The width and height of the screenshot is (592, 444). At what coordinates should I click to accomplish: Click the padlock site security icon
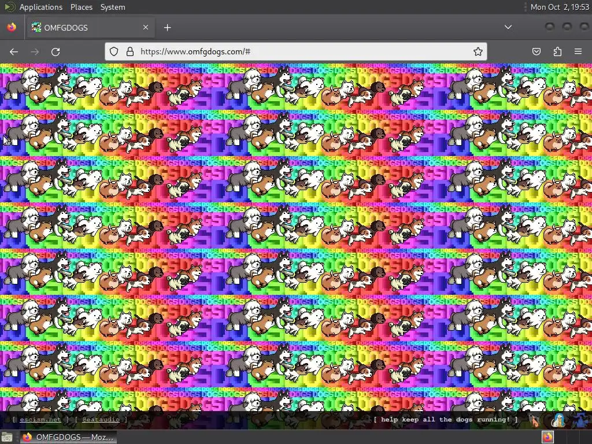[130, 51]
